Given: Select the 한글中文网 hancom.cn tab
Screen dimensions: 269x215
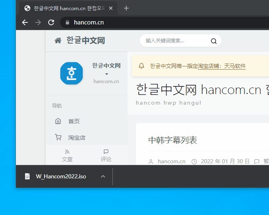Looking at the screenshot, I should coord(68,8).
